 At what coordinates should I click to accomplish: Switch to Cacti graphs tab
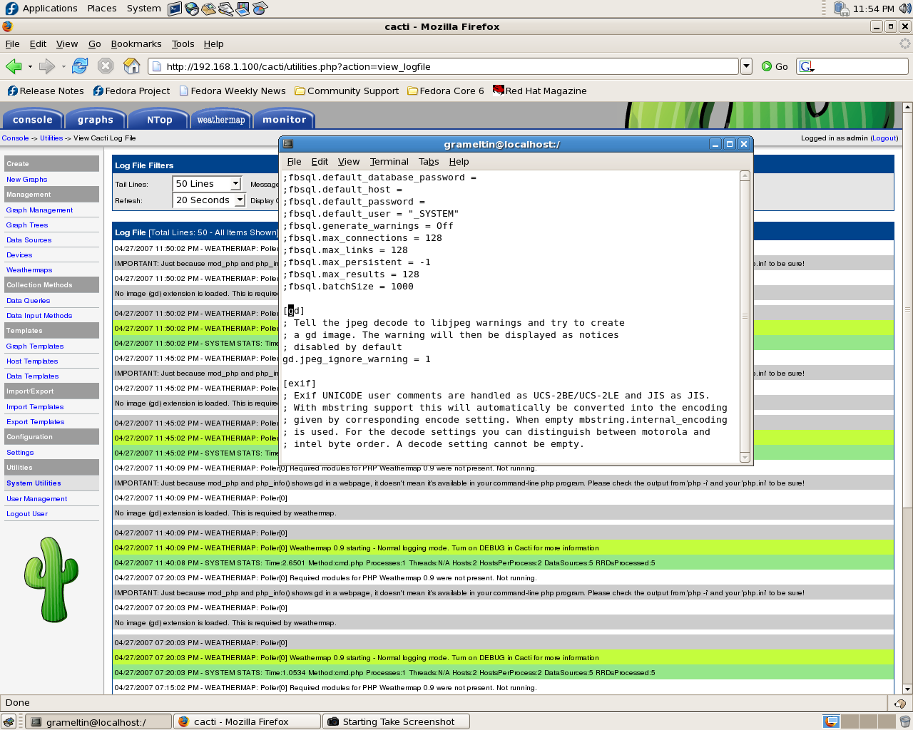click(96, 119)
